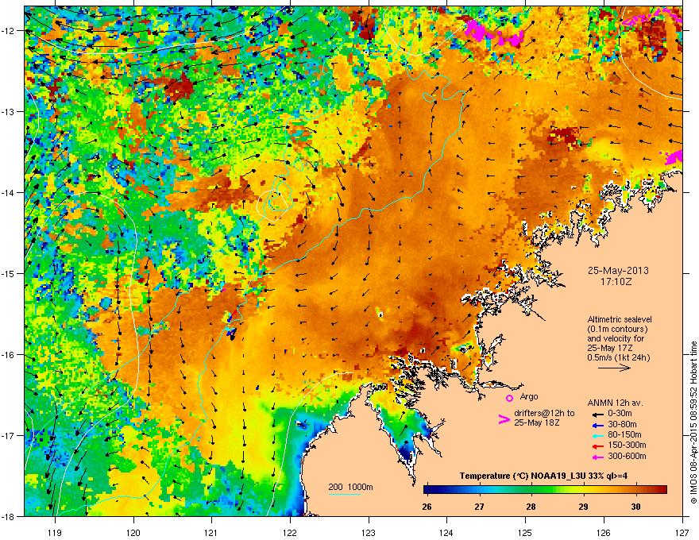Click the '-17' latitude axis label
The image size is (699, 540).
8,435
